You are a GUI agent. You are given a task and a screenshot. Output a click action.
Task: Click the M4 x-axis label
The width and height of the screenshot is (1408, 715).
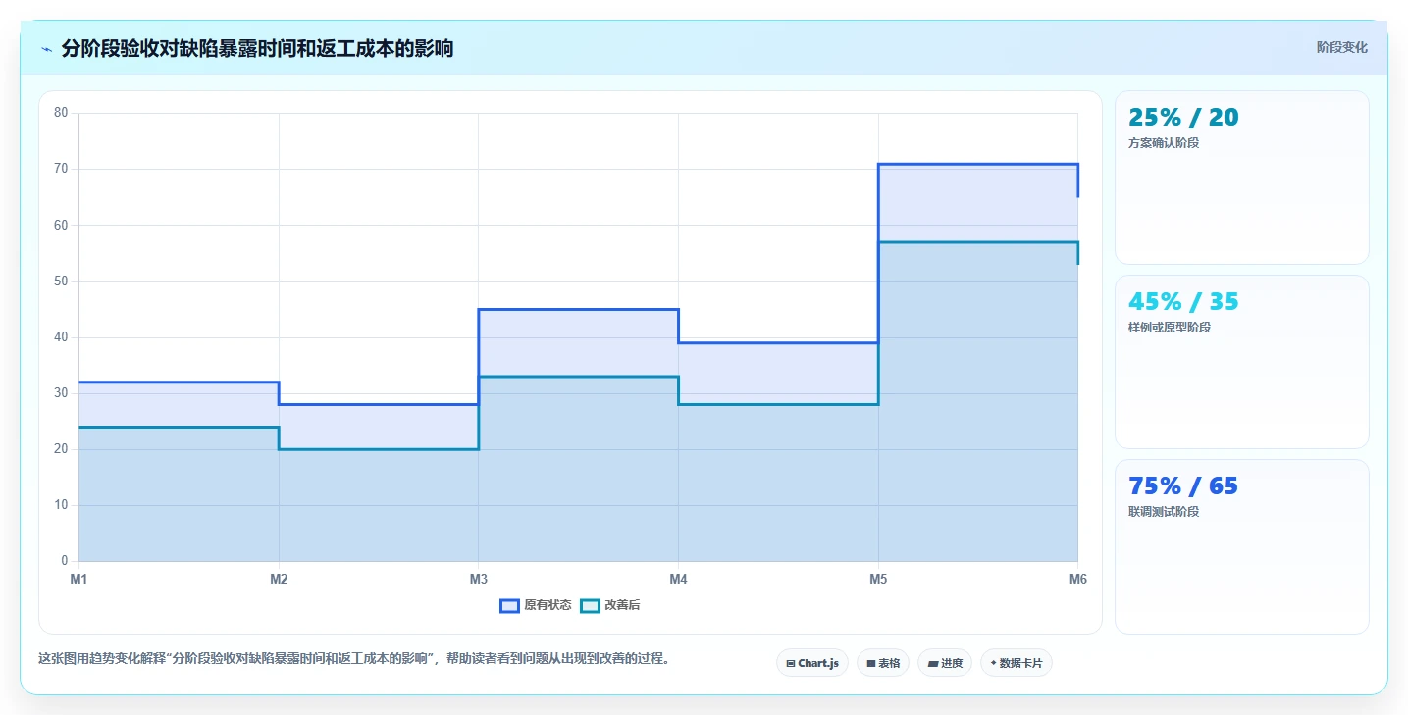click(678, 579)
